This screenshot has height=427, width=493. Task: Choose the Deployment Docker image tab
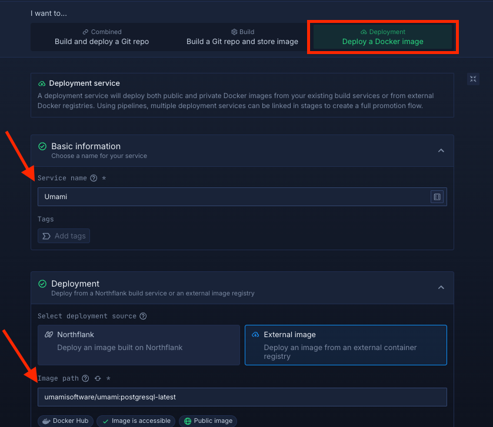pos(382,37)
